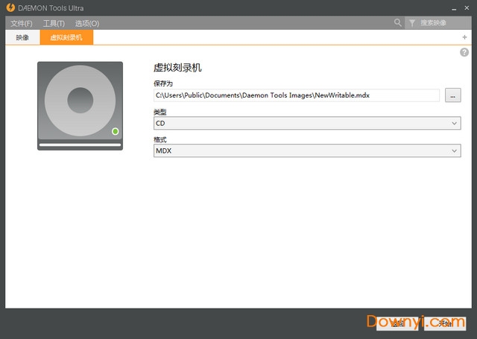Select the 虚拟刻录机 tab
Image resolution: width=477 pixels, height=339 pixels.
tap(66, 37)
